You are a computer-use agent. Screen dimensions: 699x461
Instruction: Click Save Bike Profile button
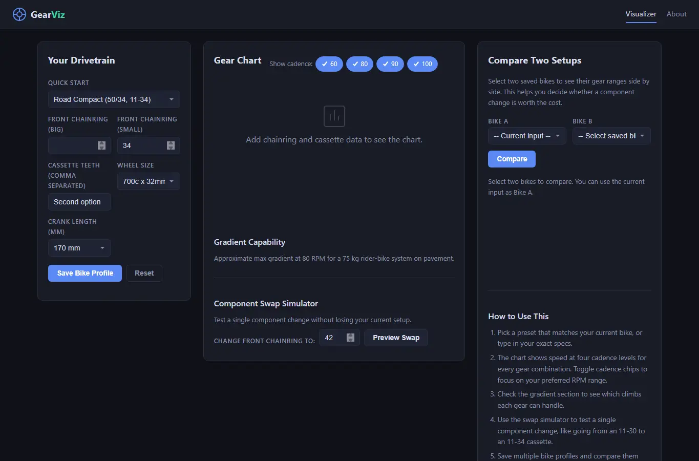pos(85,273)
